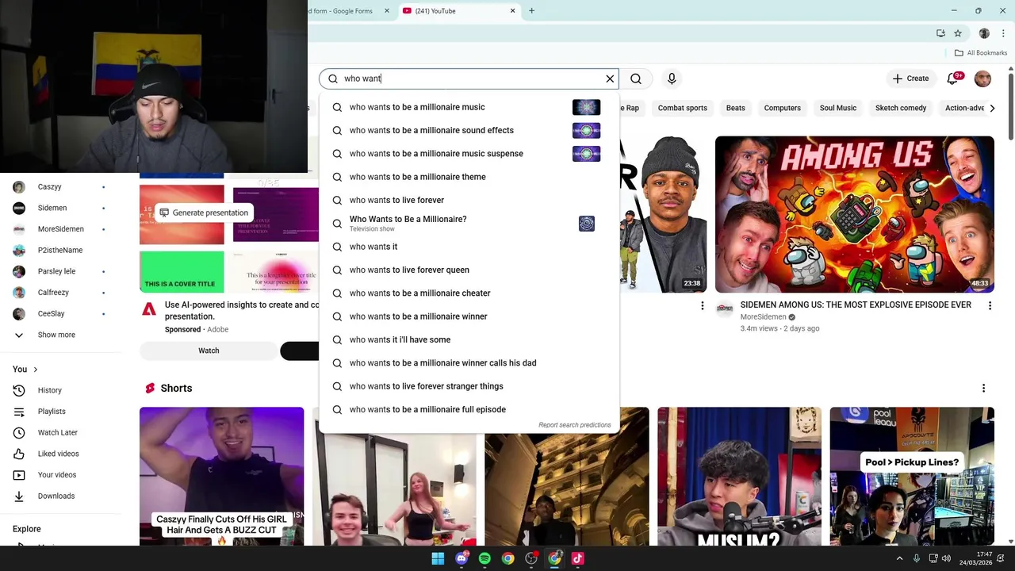Activate voice search microphone
Screen dimensions: 1015x571
click(672, 79)
